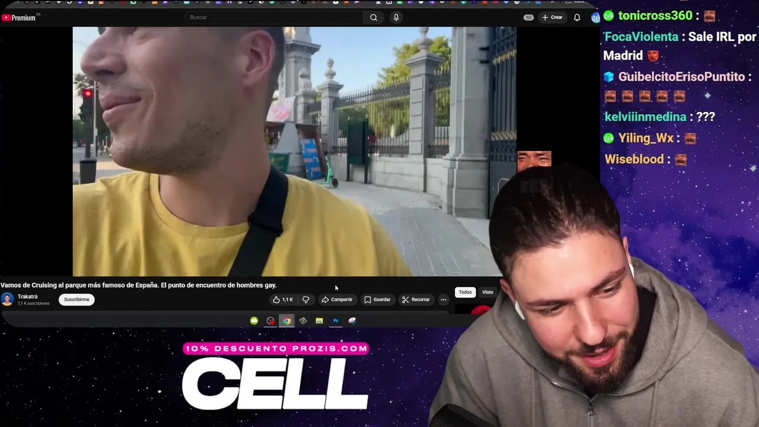Select the Todos filter chip
The image size is (759, 427).
tap(465, 292)
